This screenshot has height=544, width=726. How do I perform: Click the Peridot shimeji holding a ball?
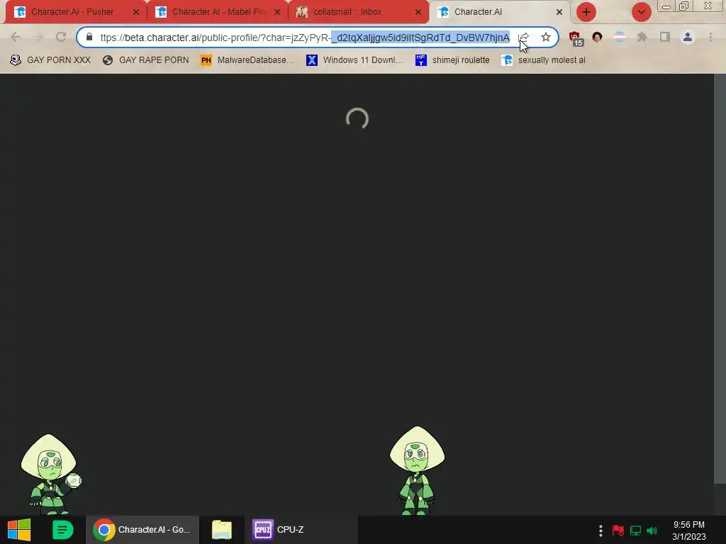(x=51, y=474)
